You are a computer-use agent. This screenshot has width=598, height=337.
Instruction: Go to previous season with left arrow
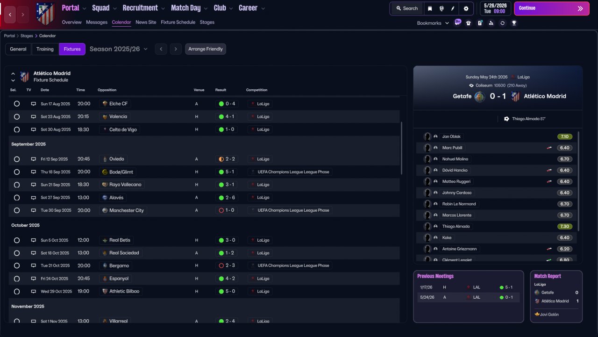point(161,49)
